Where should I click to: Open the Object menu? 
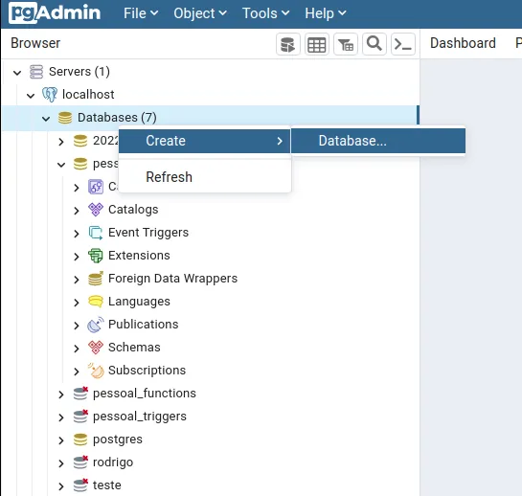(200, 13)
